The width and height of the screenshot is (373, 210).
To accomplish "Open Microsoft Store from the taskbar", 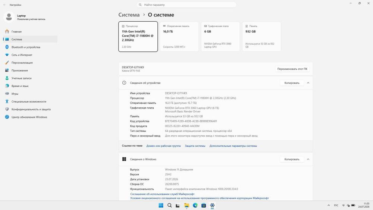I will pos(204,206).
